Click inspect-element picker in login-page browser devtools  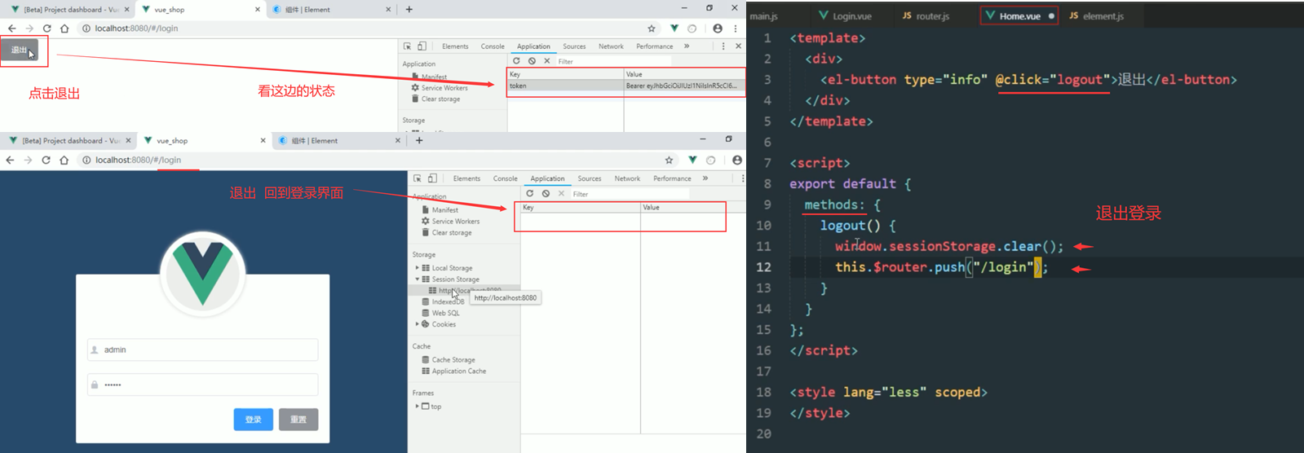coord(418,178)
